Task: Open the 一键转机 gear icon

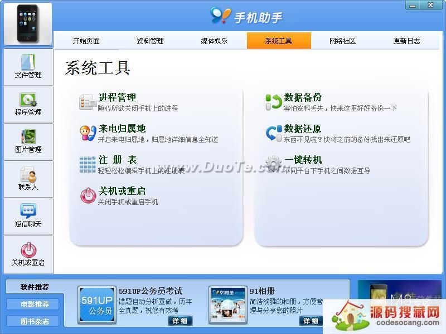Action: [273, 164]
